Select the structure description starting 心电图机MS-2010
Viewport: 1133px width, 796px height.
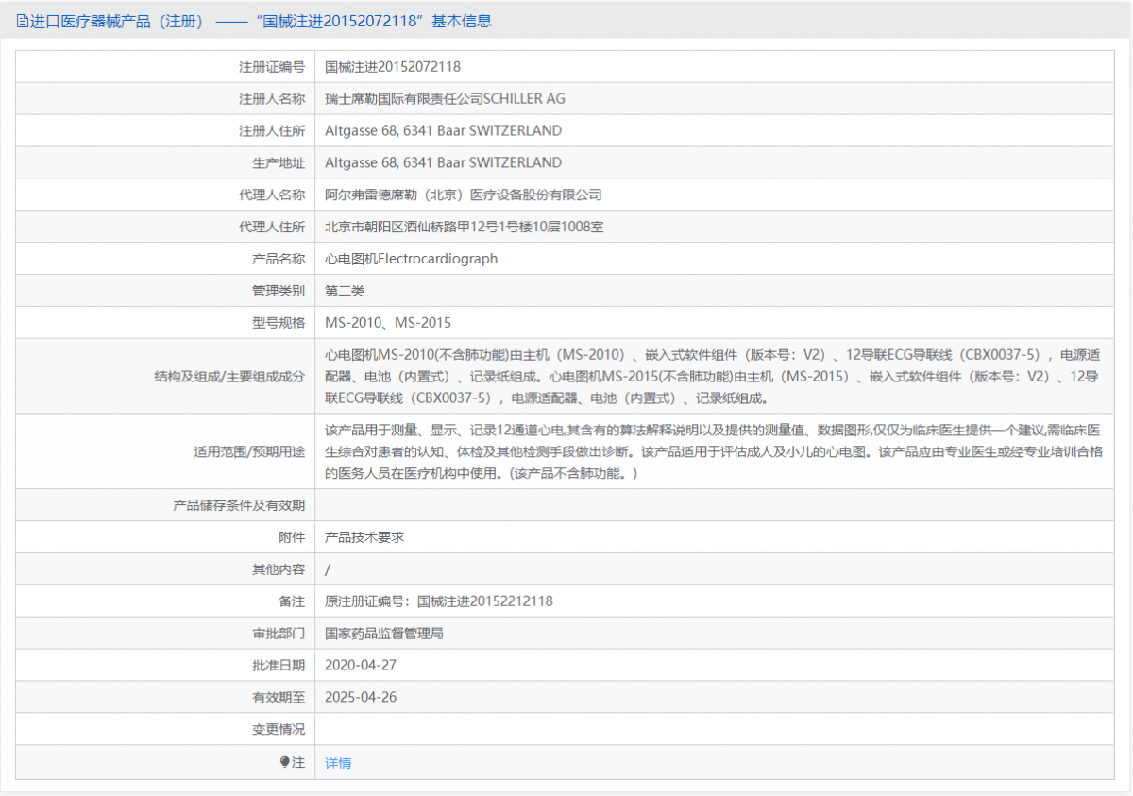coord(713,376)
